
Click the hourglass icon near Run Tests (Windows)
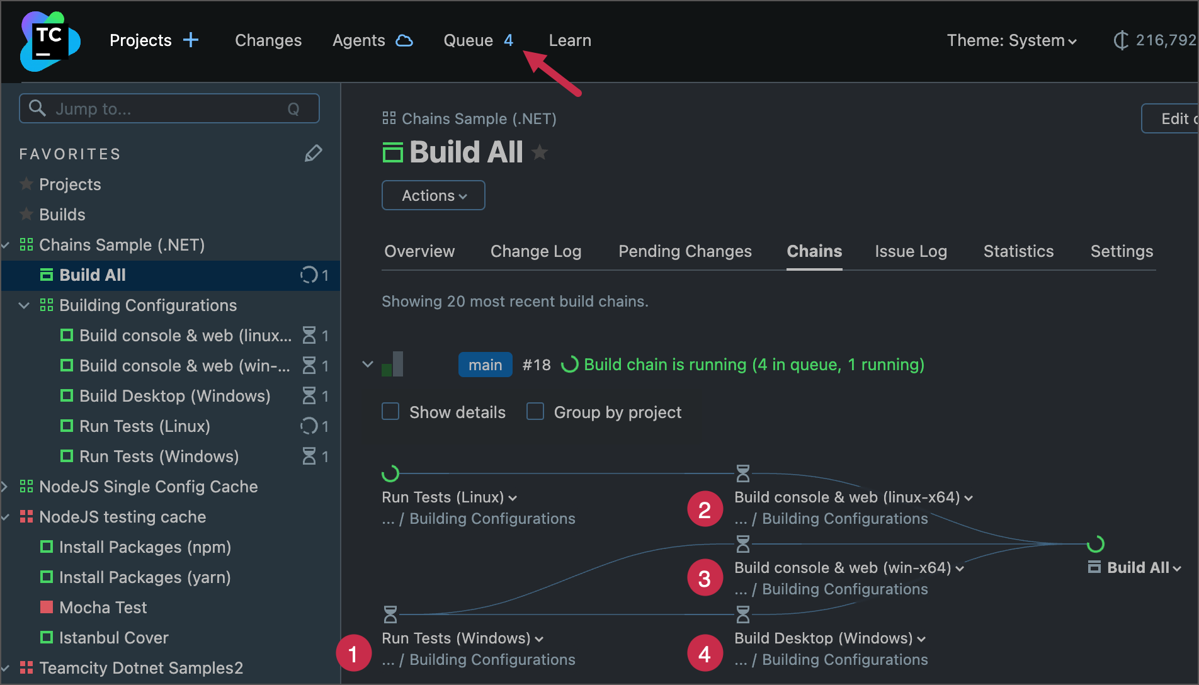point(390,614)
